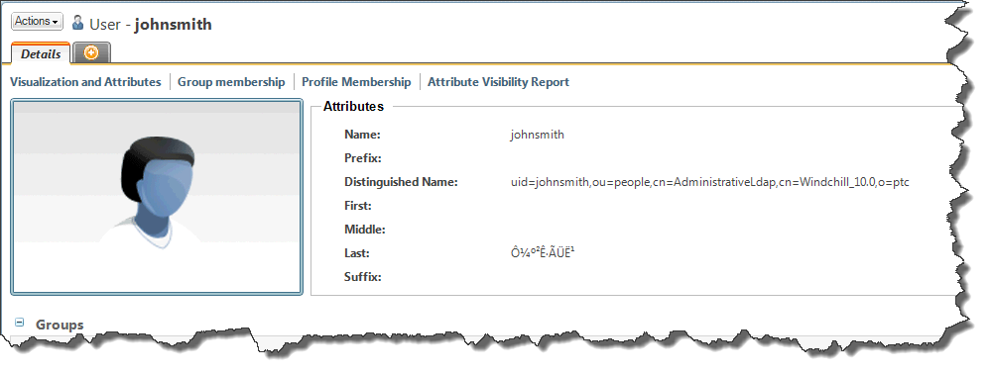Screen dimensions: 992x374
Task: Click the Distinguished Name: label
Action: [x=401, y=182]
